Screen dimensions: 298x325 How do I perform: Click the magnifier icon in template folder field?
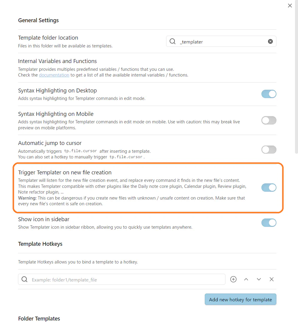tap(172, 41)
